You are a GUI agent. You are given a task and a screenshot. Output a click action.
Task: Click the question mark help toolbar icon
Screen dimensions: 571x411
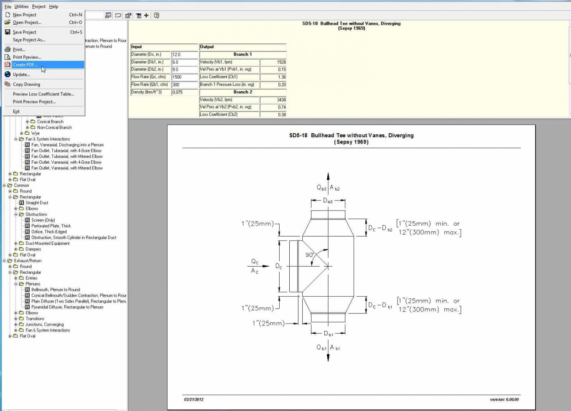pos(156,15)
